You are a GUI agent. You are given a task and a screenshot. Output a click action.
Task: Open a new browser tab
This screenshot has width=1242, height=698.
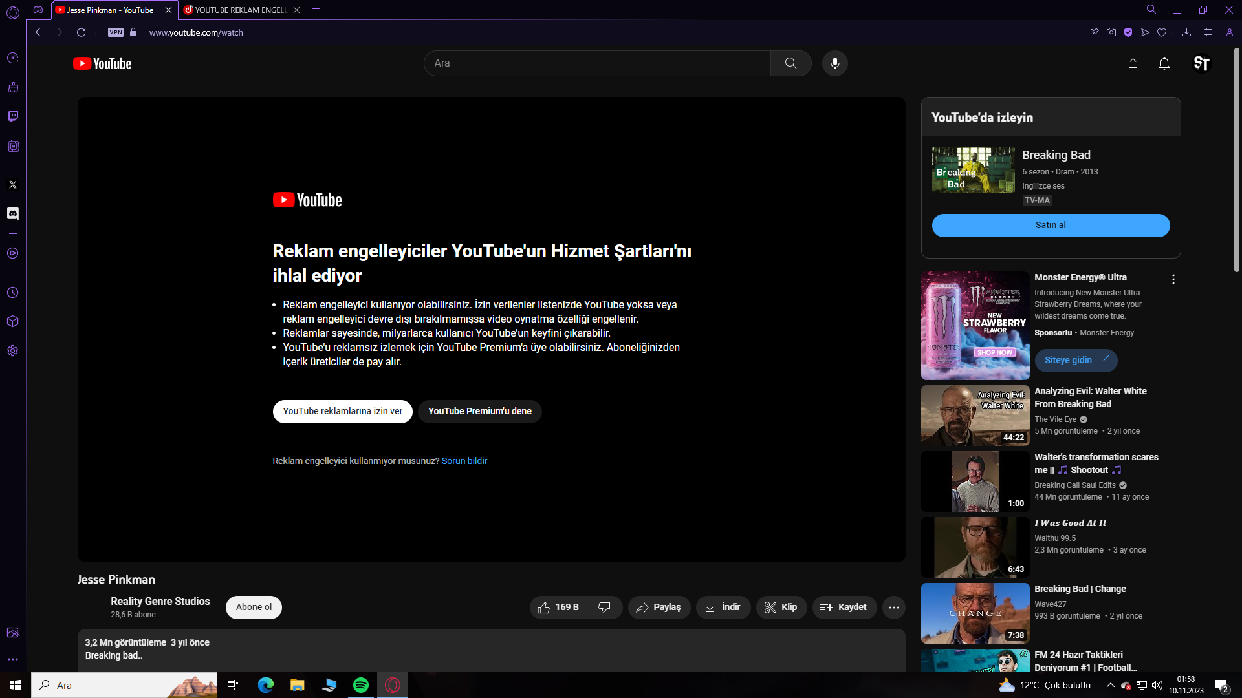pyautogui.click(x=316, y=9)
